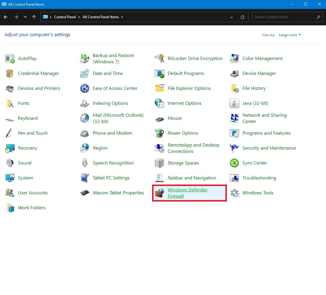This screenshot has height=295, width=326.
Task: Open the Windows Defender Firewall icon
Action: pyautogui.click(x=160, y=193)
